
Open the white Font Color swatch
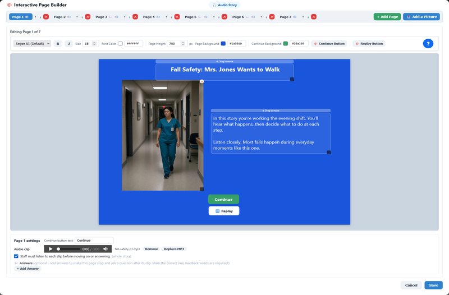tap(120, 44)
